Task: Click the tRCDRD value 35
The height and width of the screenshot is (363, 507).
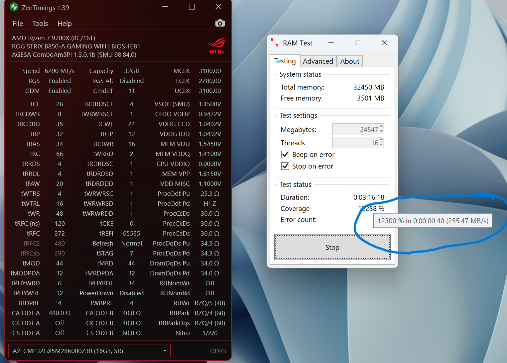Action: pos(60,124)
